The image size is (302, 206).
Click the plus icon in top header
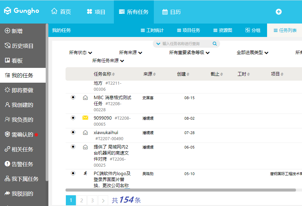[x=278, y=12]
